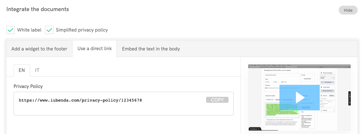The height and width of the screenshot is (134, 364).
Task: Click the checkmark icon for Simplified privacy policy
Action: (x=49, y=30)
